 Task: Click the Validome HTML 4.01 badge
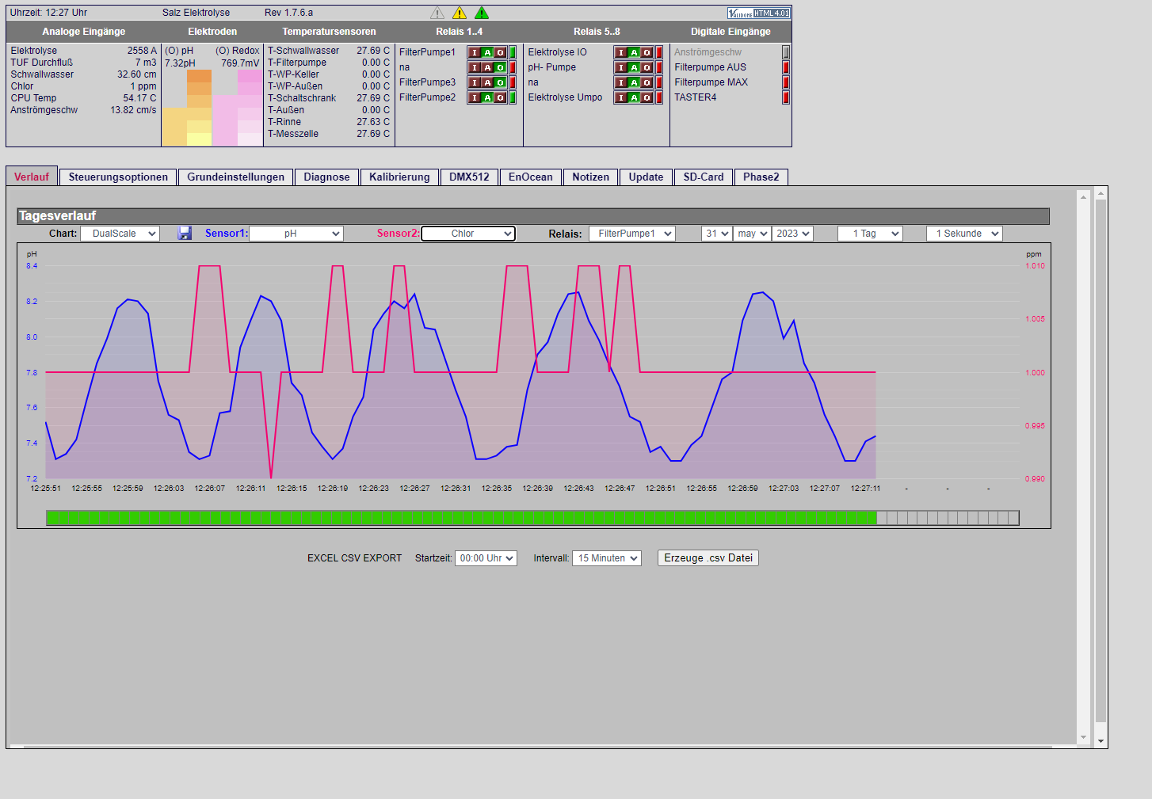758,13
